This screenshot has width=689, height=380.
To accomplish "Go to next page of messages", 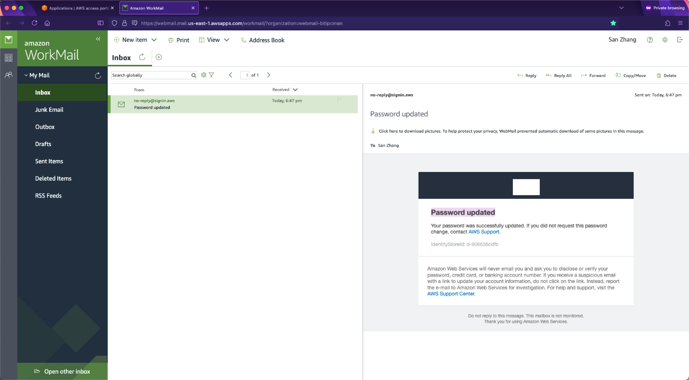I will click(268, 75).
